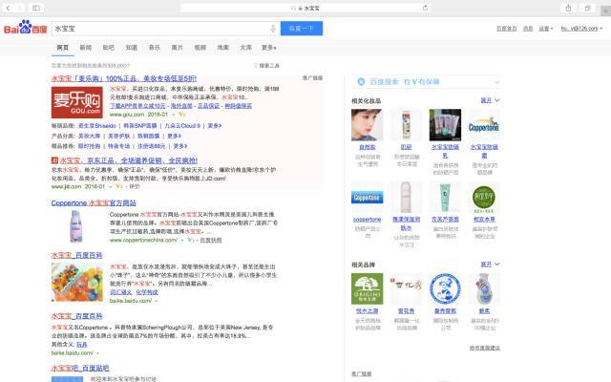This screenshot has width=611, height=382.
Task: Click the filter icon beside 搜索工具
Action: tap(256, 66)
